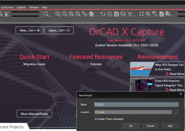The image size is (185, 131).
Task: Expand overflow arrow after shopping cart icon
Action: tap(134, 16)
